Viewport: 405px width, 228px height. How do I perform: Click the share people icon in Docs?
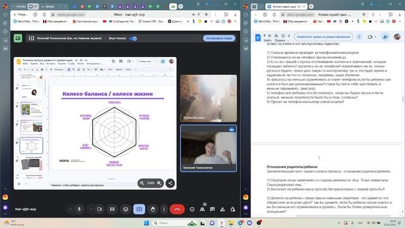pos(385,37)
